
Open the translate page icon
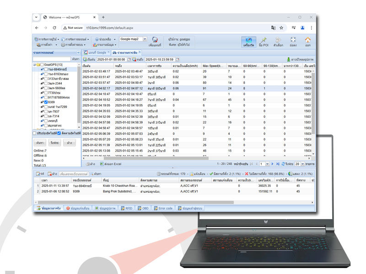pos(273,28)
